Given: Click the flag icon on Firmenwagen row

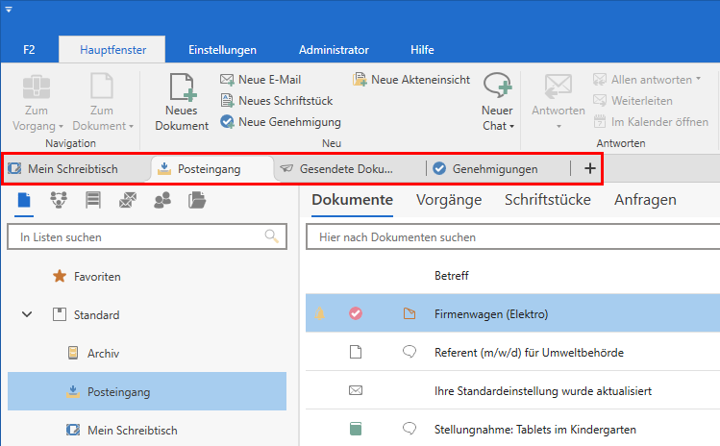Looking at the screenshot, I should tap(410, 313).
